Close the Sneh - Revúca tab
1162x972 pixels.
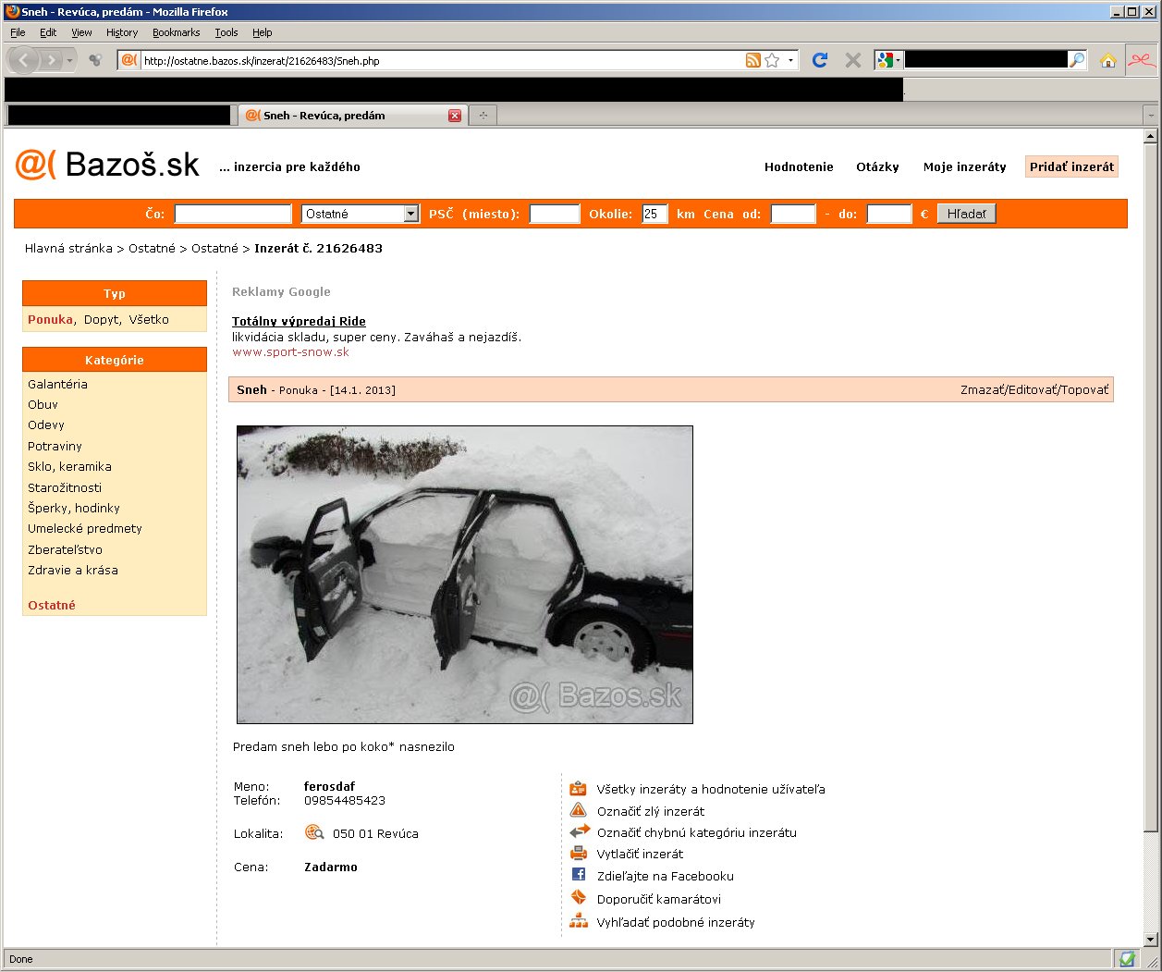tap(454, 116)
